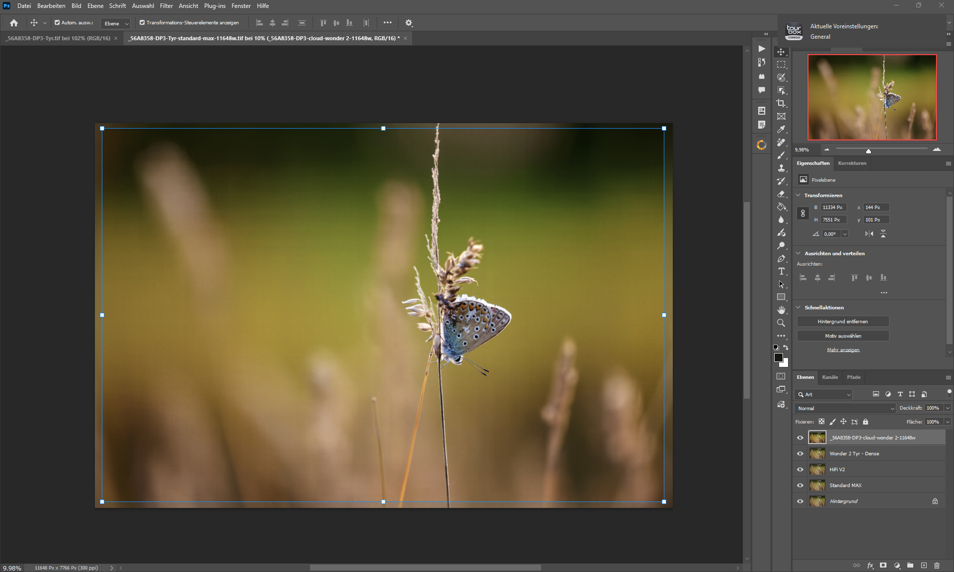Open the move tool options gear

[x=408, y=23]
